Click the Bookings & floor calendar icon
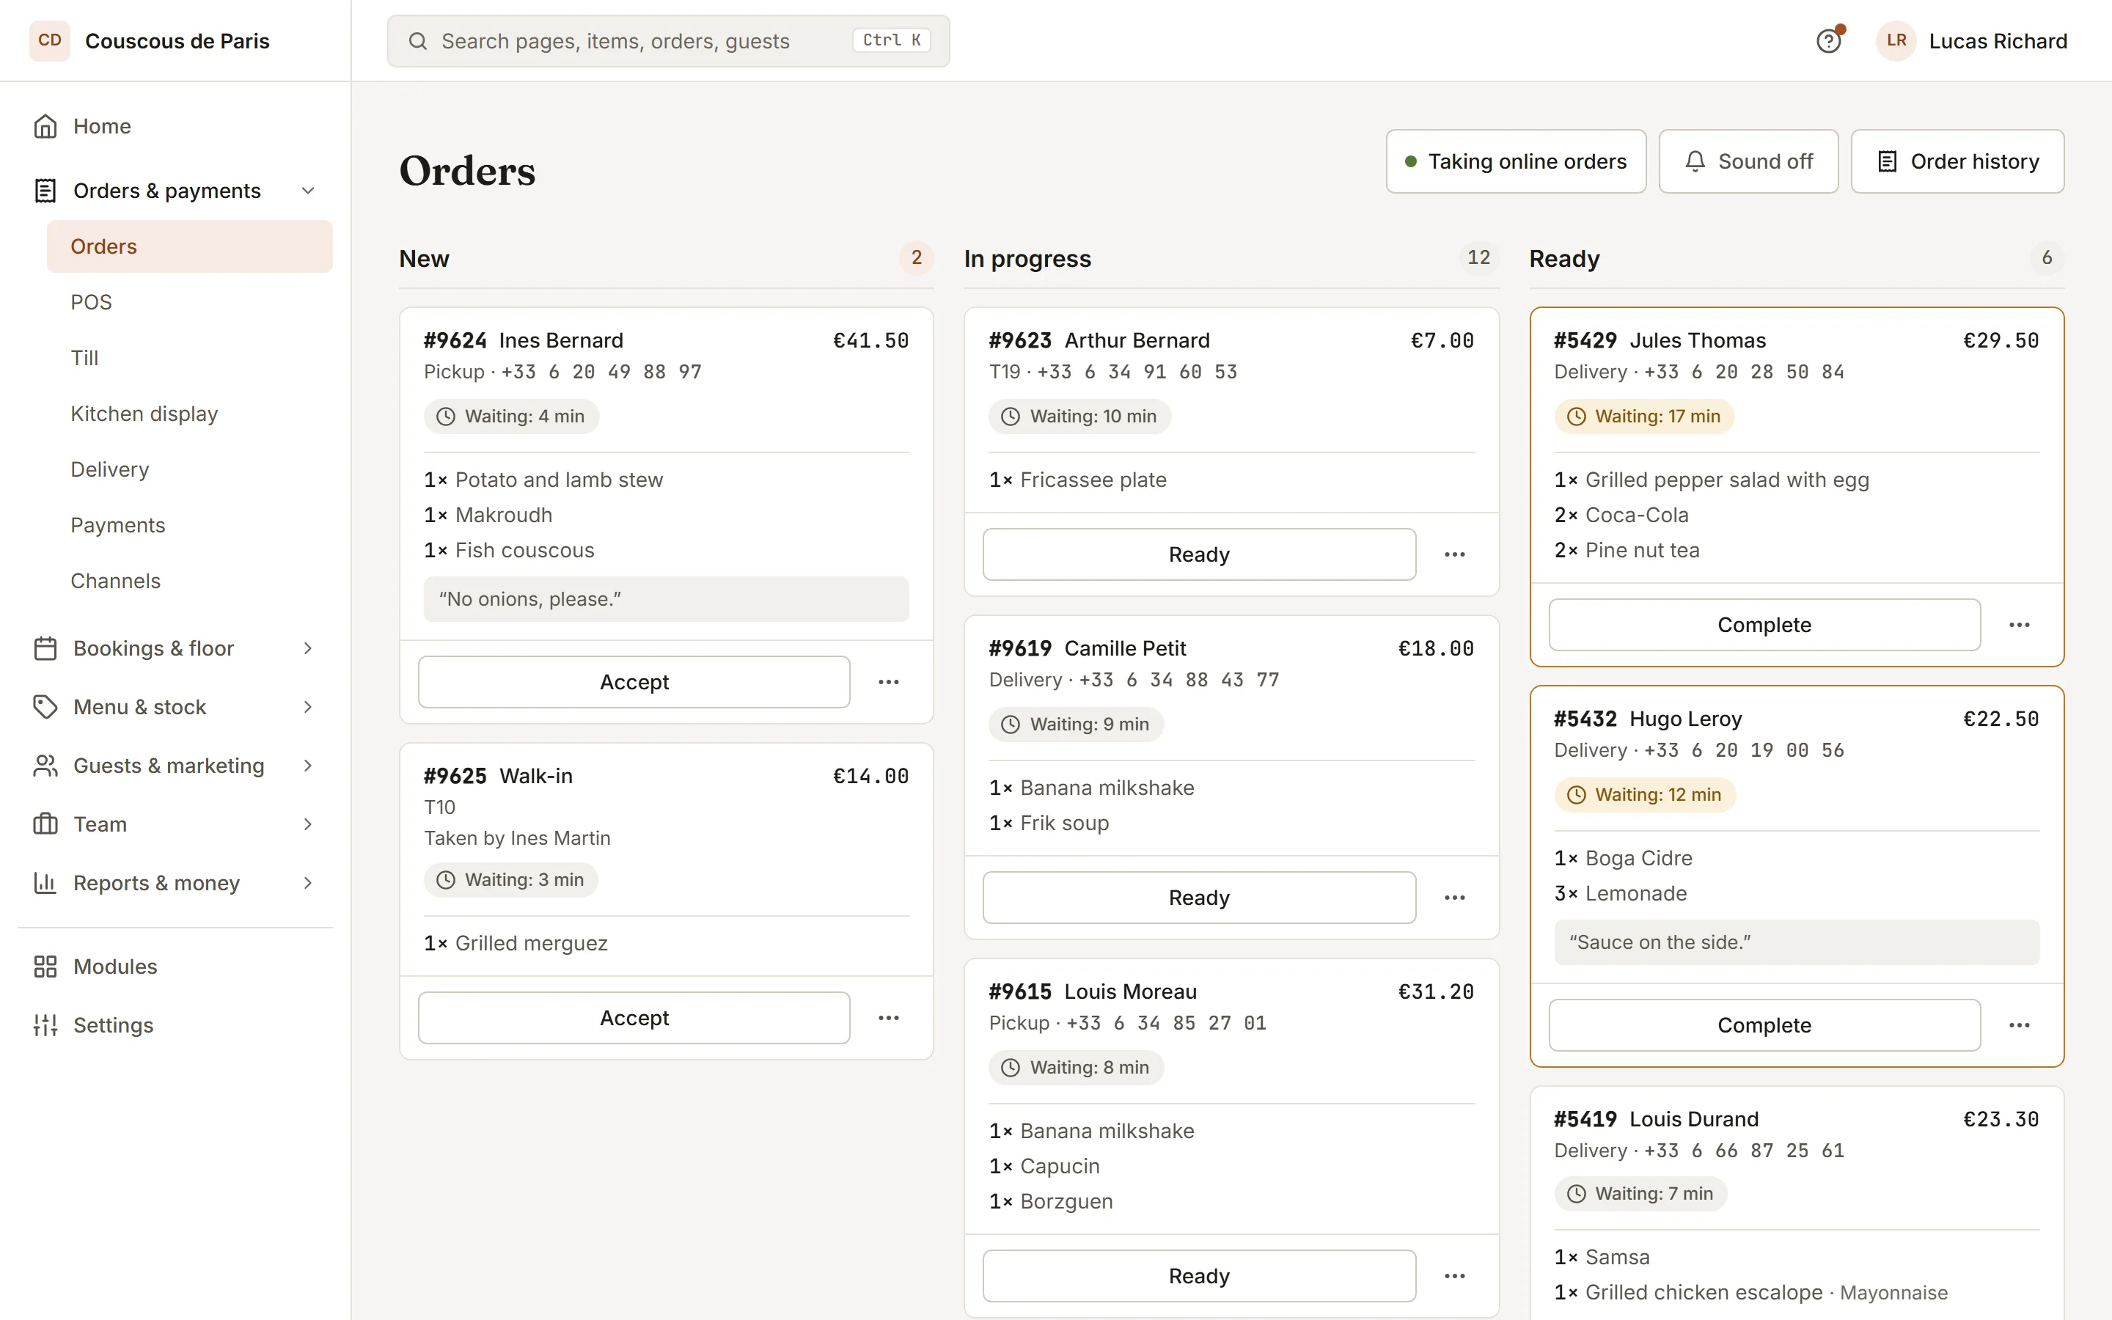This screenshot has width=2112, height=1320. [x=45, y=649]
